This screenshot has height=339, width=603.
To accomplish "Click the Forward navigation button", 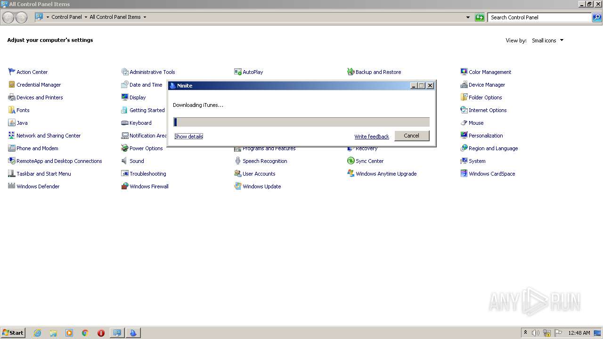I will point(21,17).
